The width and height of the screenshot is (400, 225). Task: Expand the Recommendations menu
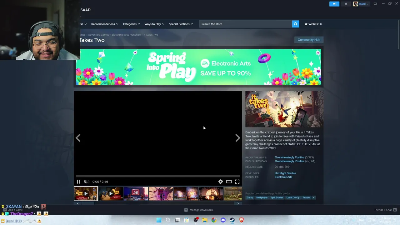coord(105,24)
